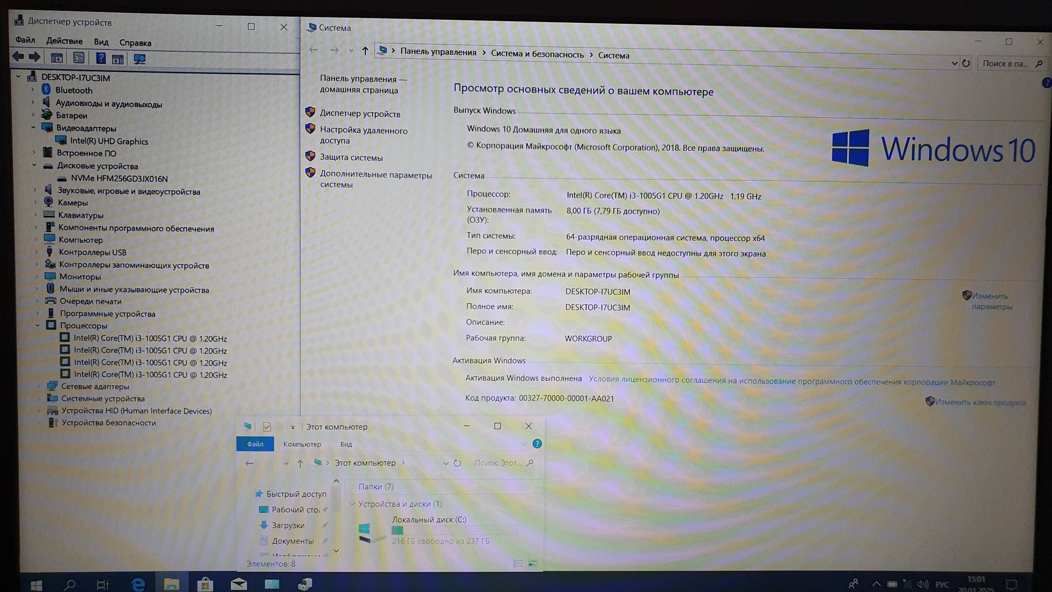This screenshot has width=1052, height=592.
Task: Open System address bar history dropdown
Action: coord(954,63)
